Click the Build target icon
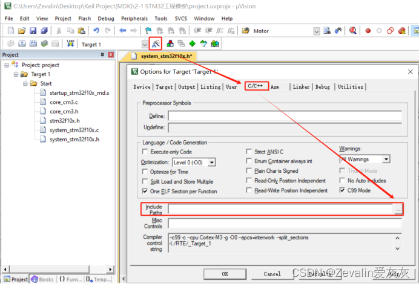The width and height of the screenshot is (419, 284). [22, 44]
